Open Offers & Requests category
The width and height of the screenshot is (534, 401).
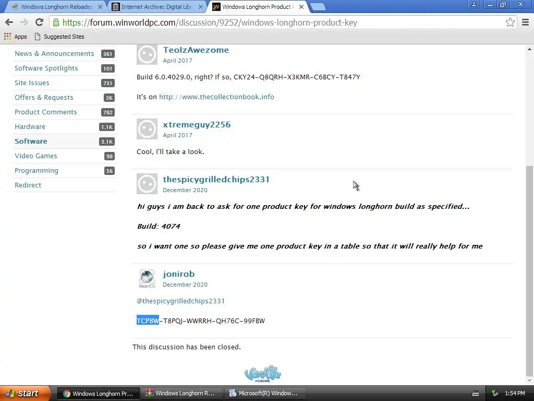tap(44, 98)
